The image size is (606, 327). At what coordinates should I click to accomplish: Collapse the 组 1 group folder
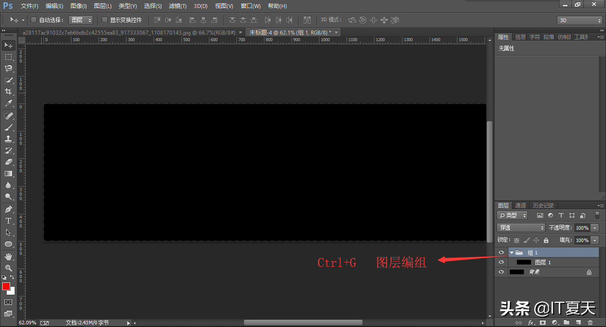[512, 253]
